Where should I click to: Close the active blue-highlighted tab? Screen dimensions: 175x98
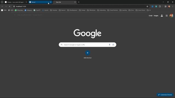click(51, 2)
